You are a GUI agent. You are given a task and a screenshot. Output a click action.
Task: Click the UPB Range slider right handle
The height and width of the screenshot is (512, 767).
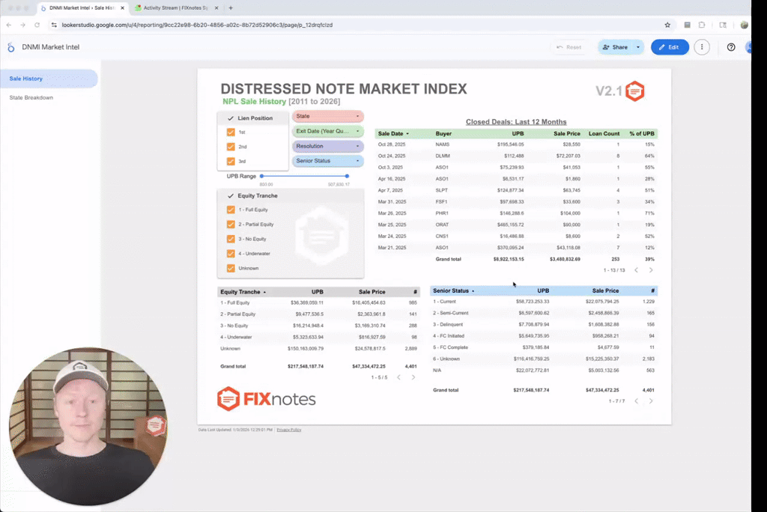[347, 176]
